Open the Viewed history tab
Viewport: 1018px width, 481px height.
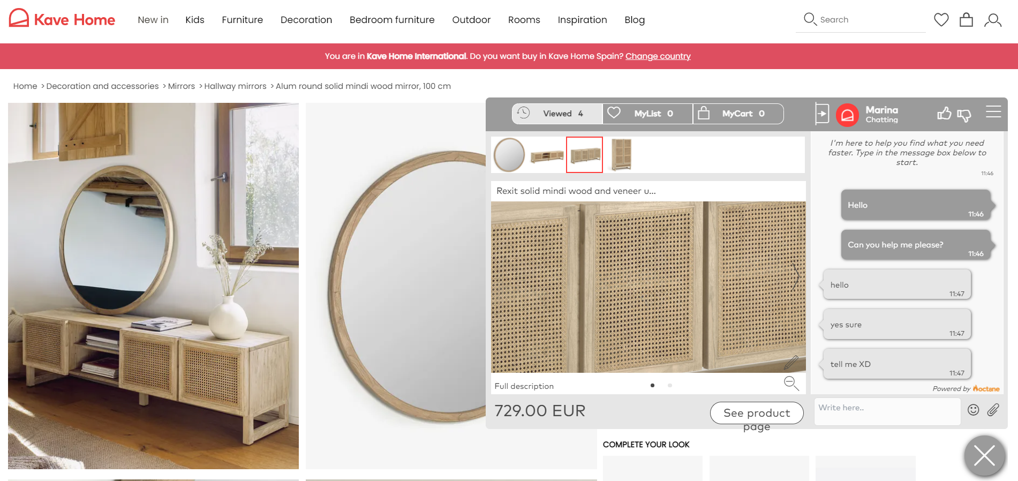click(557, 114)
